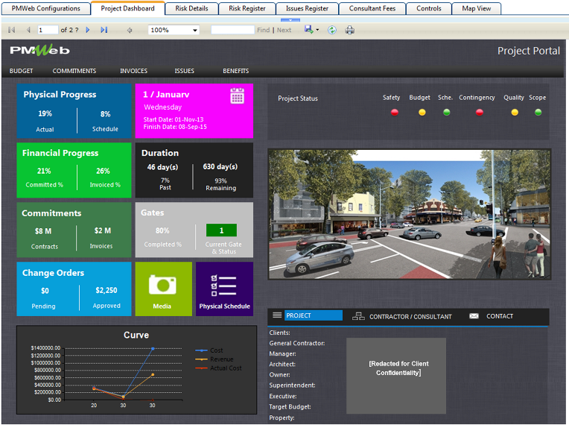This screenshot has width=569, height=428.
Task: Go to the next report page
Action: tap(87, 30)
